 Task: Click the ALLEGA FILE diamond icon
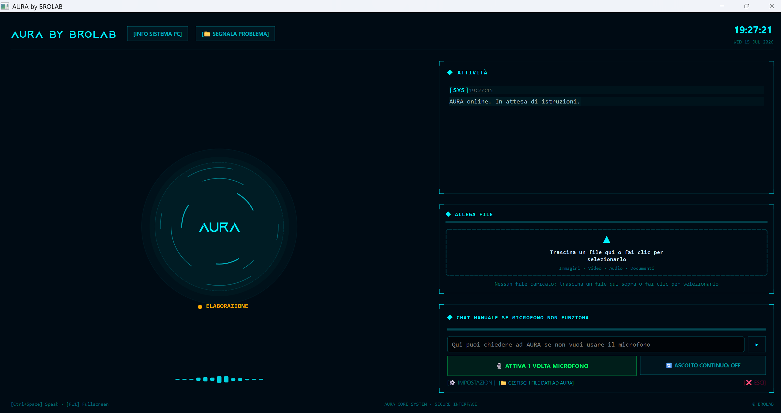pos(448,214)
